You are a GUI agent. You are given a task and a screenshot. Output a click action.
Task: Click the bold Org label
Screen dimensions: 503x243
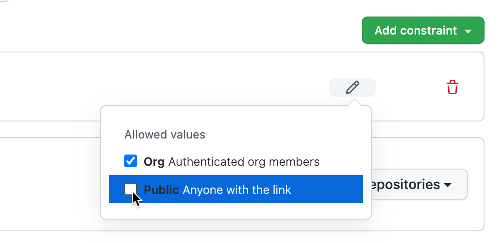154,161
